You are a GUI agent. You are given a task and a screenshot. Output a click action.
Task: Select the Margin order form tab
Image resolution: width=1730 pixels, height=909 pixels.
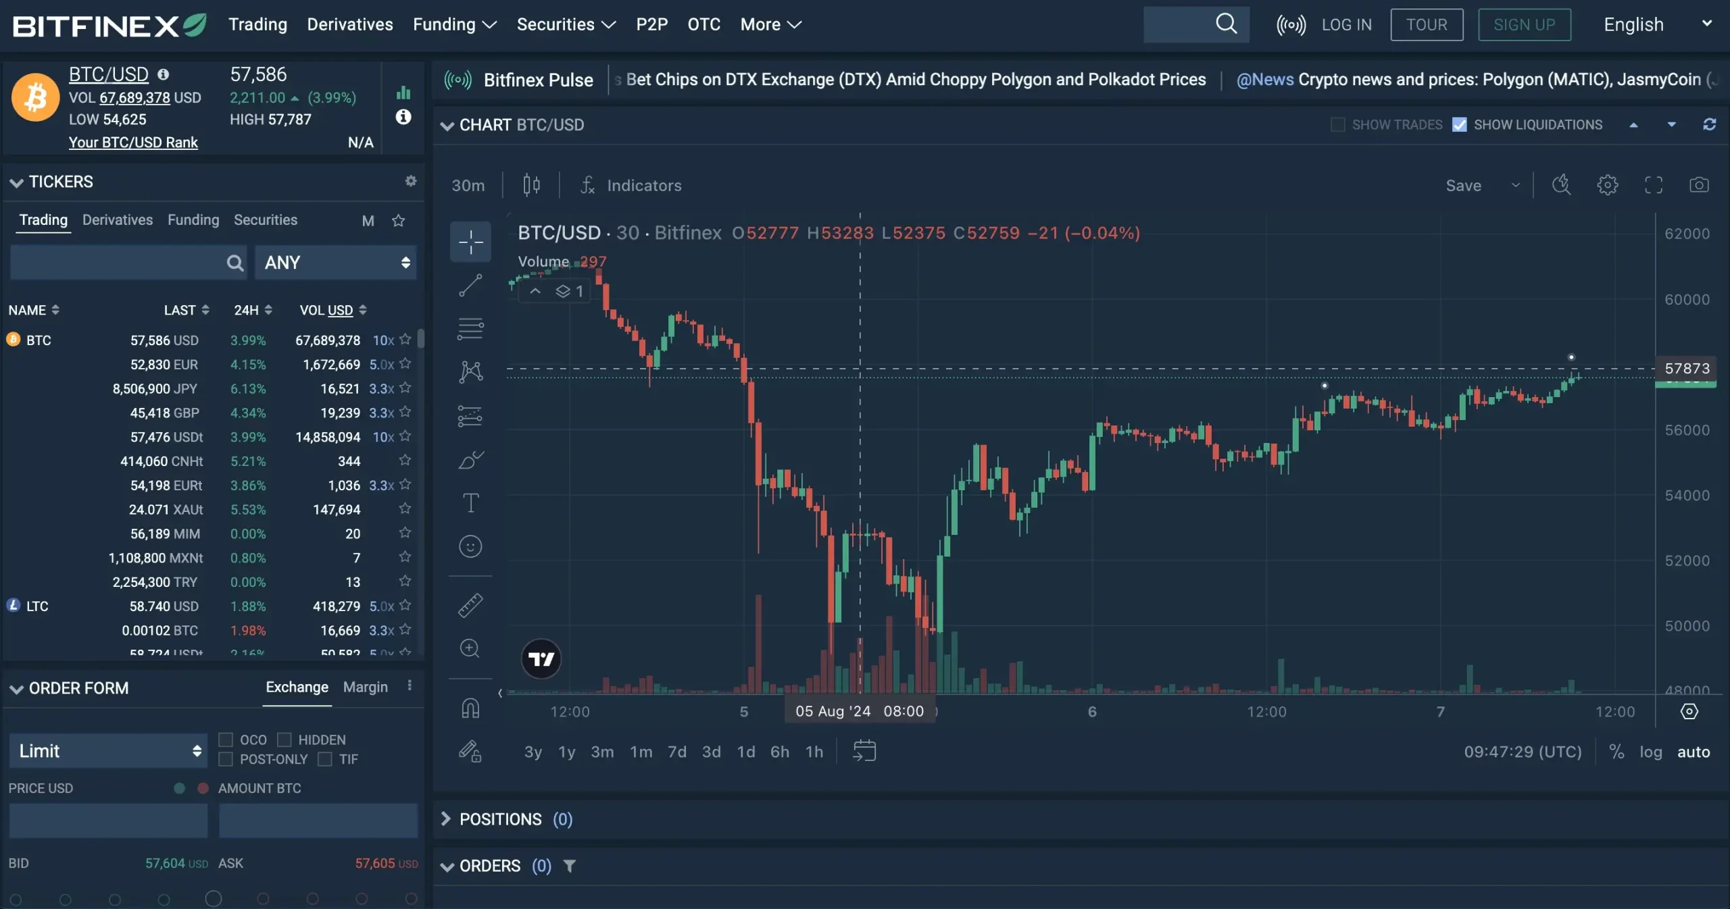tap(366, 687)
